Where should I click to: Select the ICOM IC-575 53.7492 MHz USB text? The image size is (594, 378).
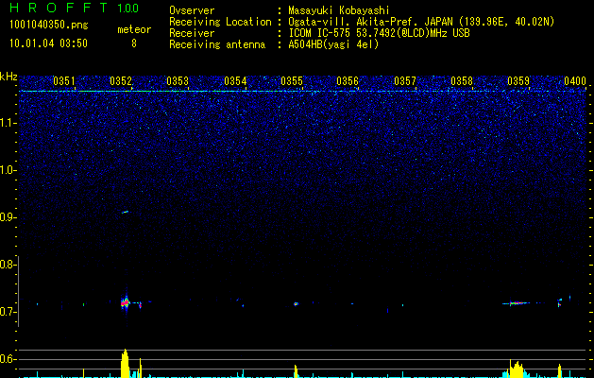tap(379, 33)
